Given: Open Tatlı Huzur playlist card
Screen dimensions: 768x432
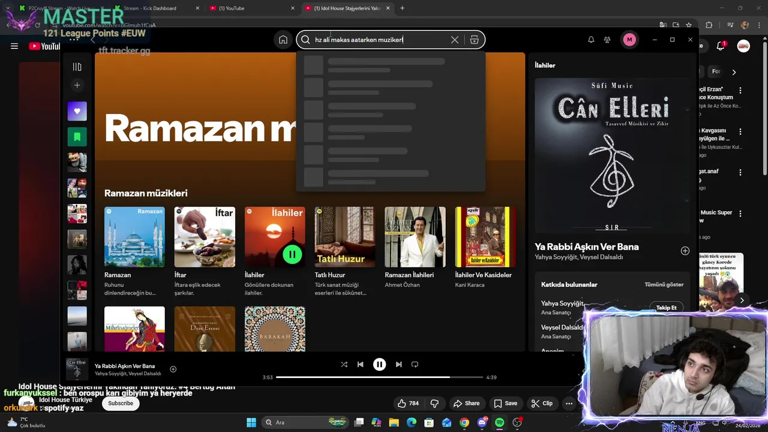Looking at the screenshot, I should click(x=345, y=252).
